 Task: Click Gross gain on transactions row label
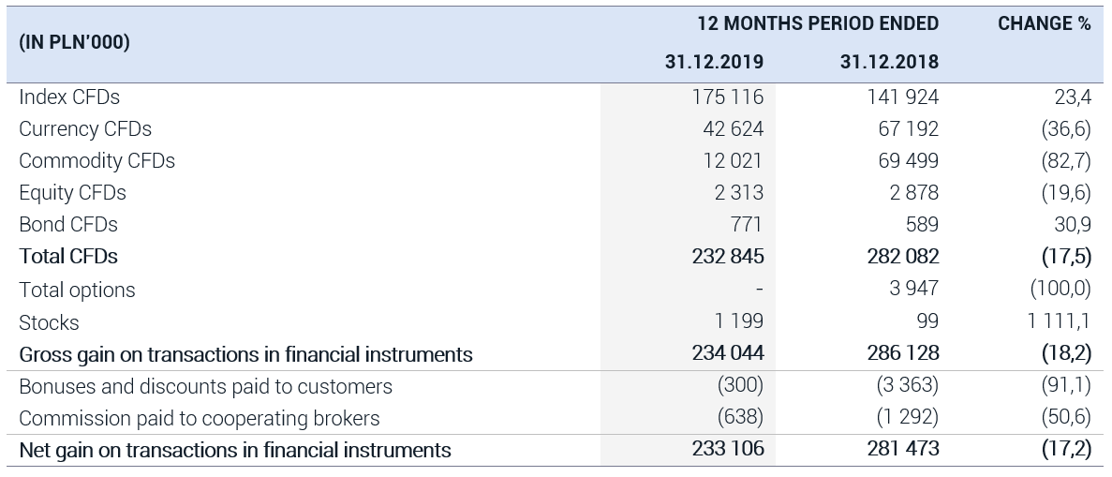click(x=245, y=354)
